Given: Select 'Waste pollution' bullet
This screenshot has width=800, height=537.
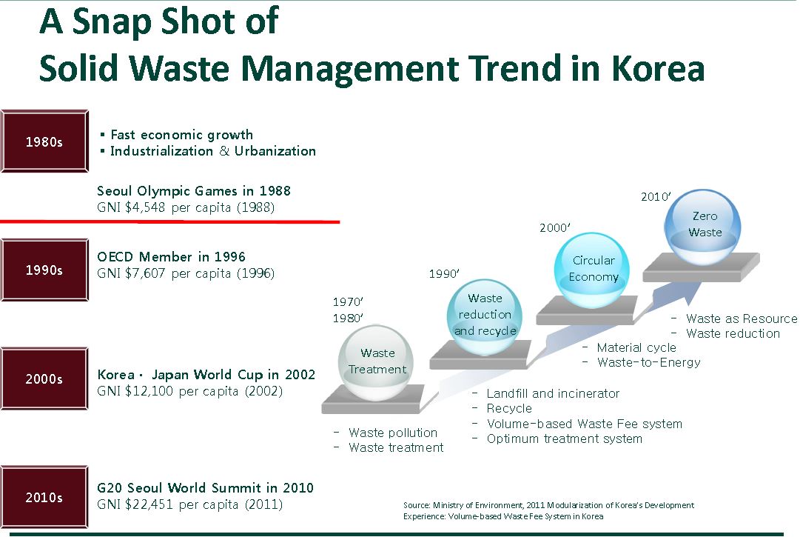Looking at the screenshot, I should 393,433.
